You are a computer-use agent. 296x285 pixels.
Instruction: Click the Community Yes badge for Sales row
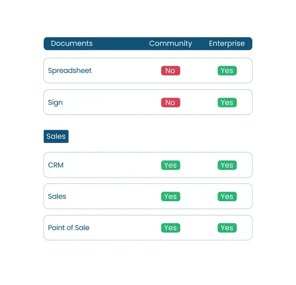tap(170, 196)
